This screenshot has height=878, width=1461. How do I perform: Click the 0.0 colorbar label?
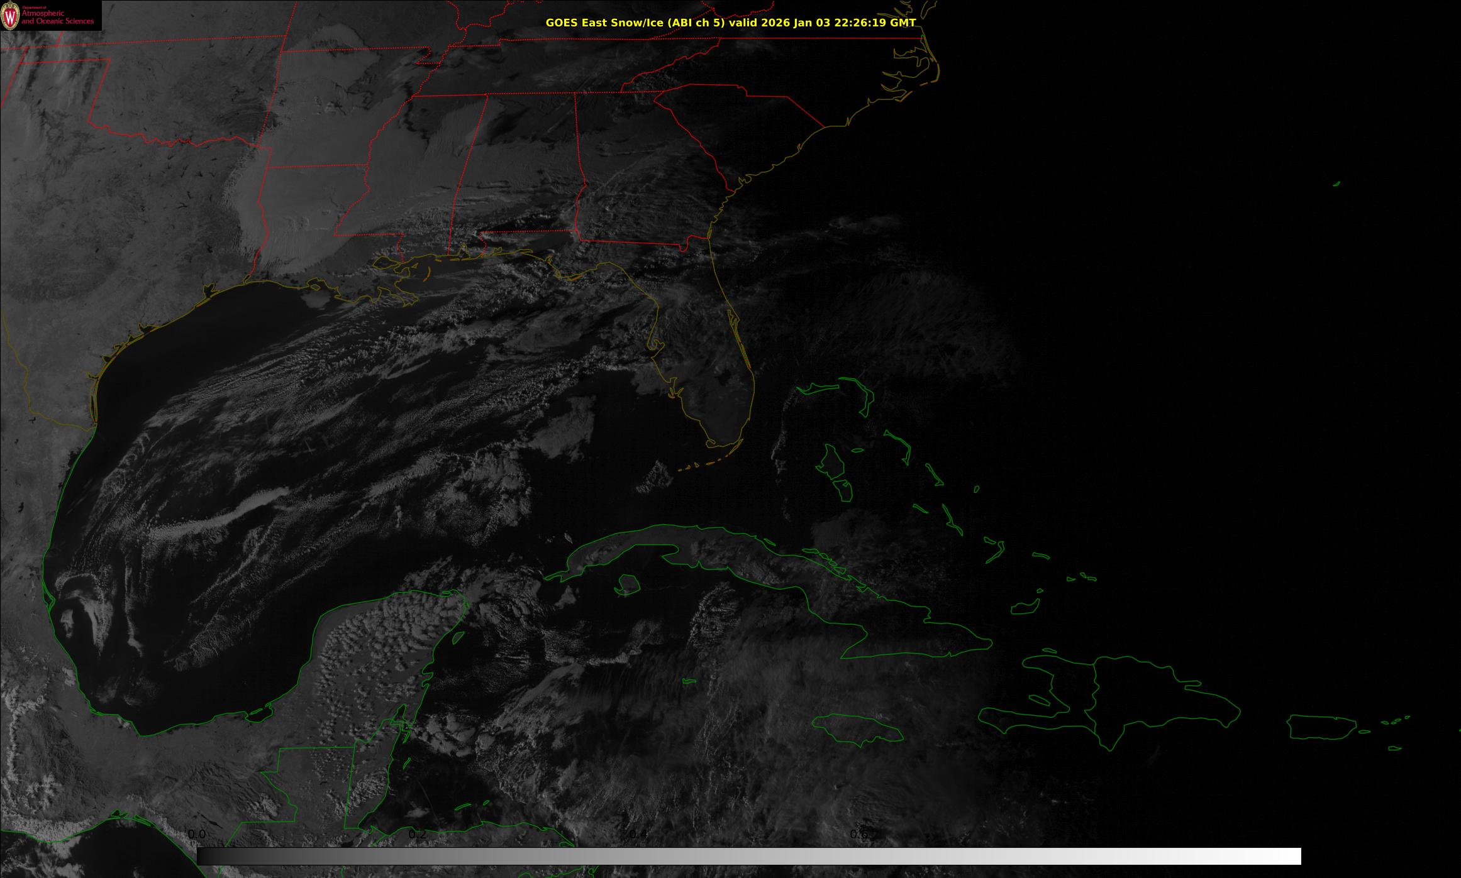click(x=197, y=834)
